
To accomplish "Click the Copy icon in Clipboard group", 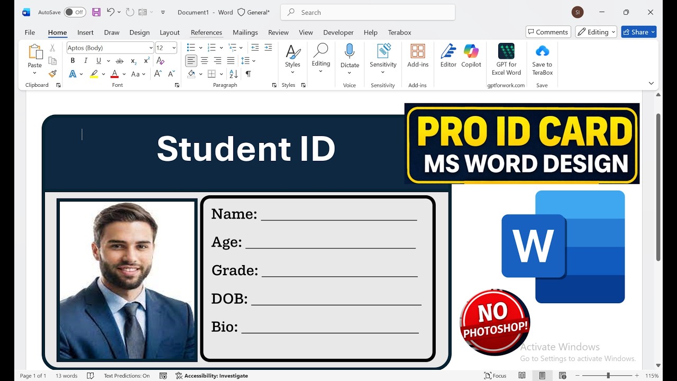I will [x=52, y=61].
